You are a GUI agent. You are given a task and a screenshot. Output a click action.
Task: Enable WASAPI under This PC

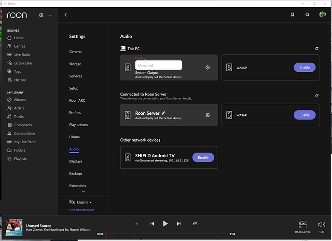point(304,67)
